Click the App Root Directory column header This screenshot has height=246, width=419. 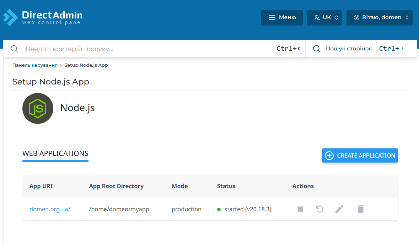116,186
